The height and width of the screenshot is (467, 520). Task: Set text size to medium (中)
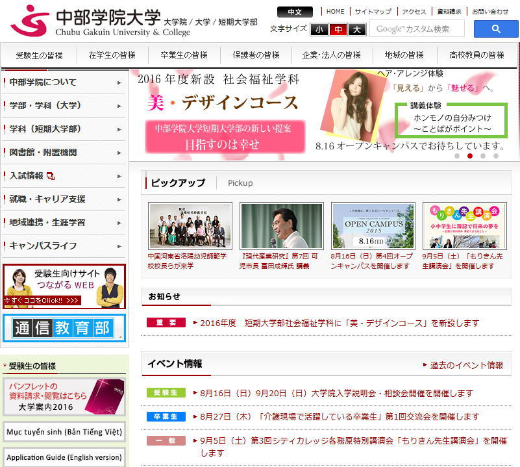338,29
